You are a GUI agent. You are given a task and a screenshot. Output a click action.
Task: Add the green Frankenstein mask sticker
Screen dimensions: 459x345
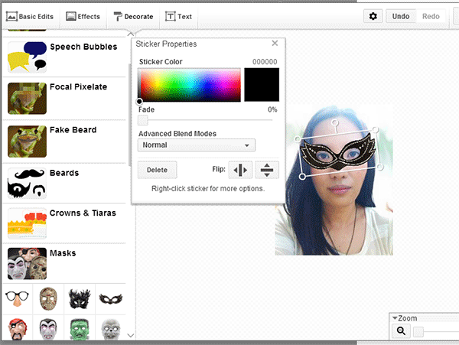pos(80,329)
